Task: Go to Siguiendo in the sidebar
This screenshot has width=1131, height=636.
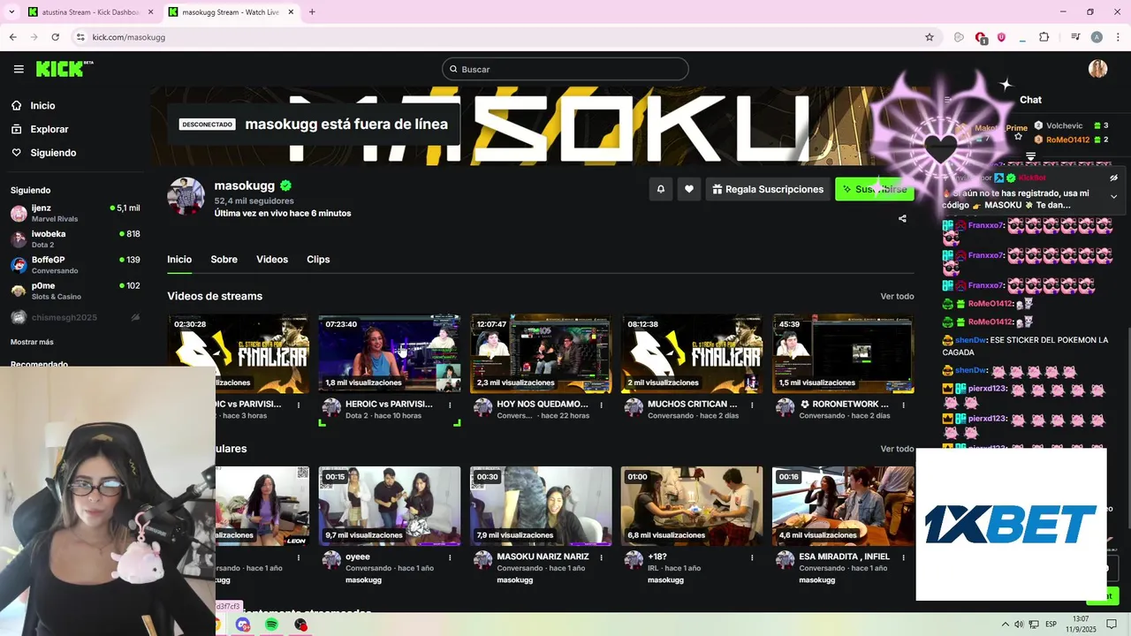Action: 43,153
